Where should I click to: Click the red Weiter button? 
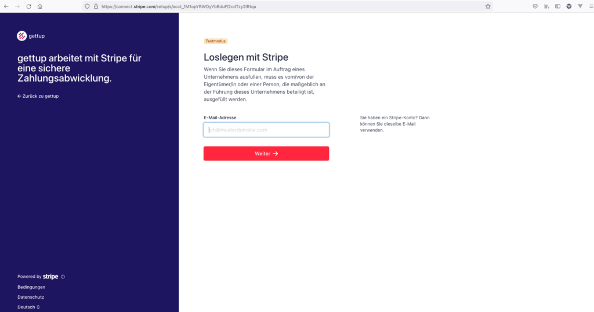(x=266, y=153)
